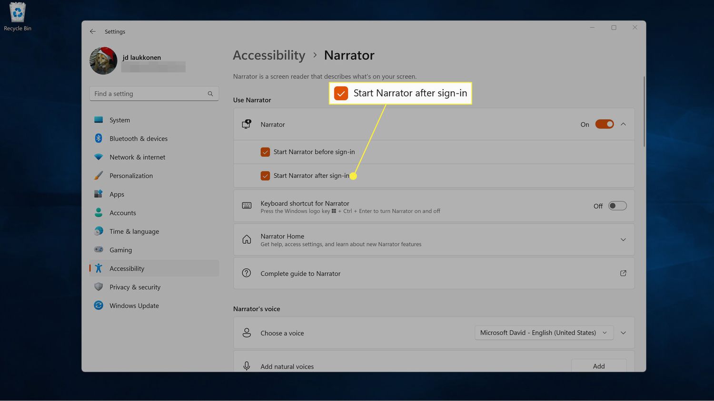
Task: Turn off the Narrator toggle
Action: (x=605, y=124)
